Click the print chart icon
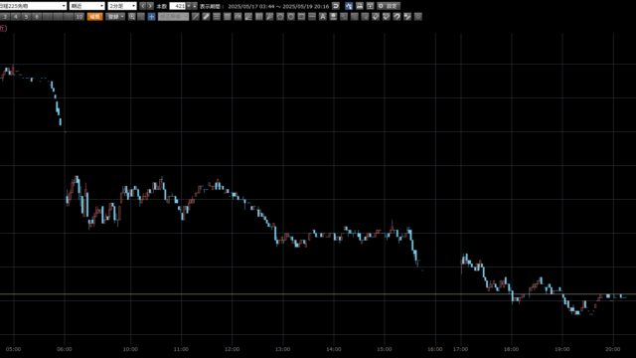Screen dimensions: 636x358 tap(360, 6)
